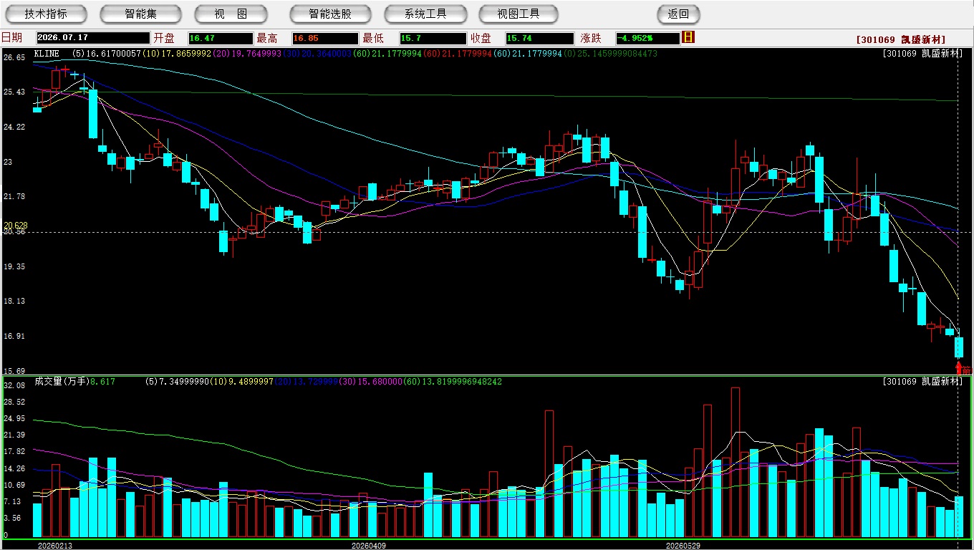Open the 智能集 menu button
Screen dimensions: 974x550
pyautogui.click(x=141, y=14)
